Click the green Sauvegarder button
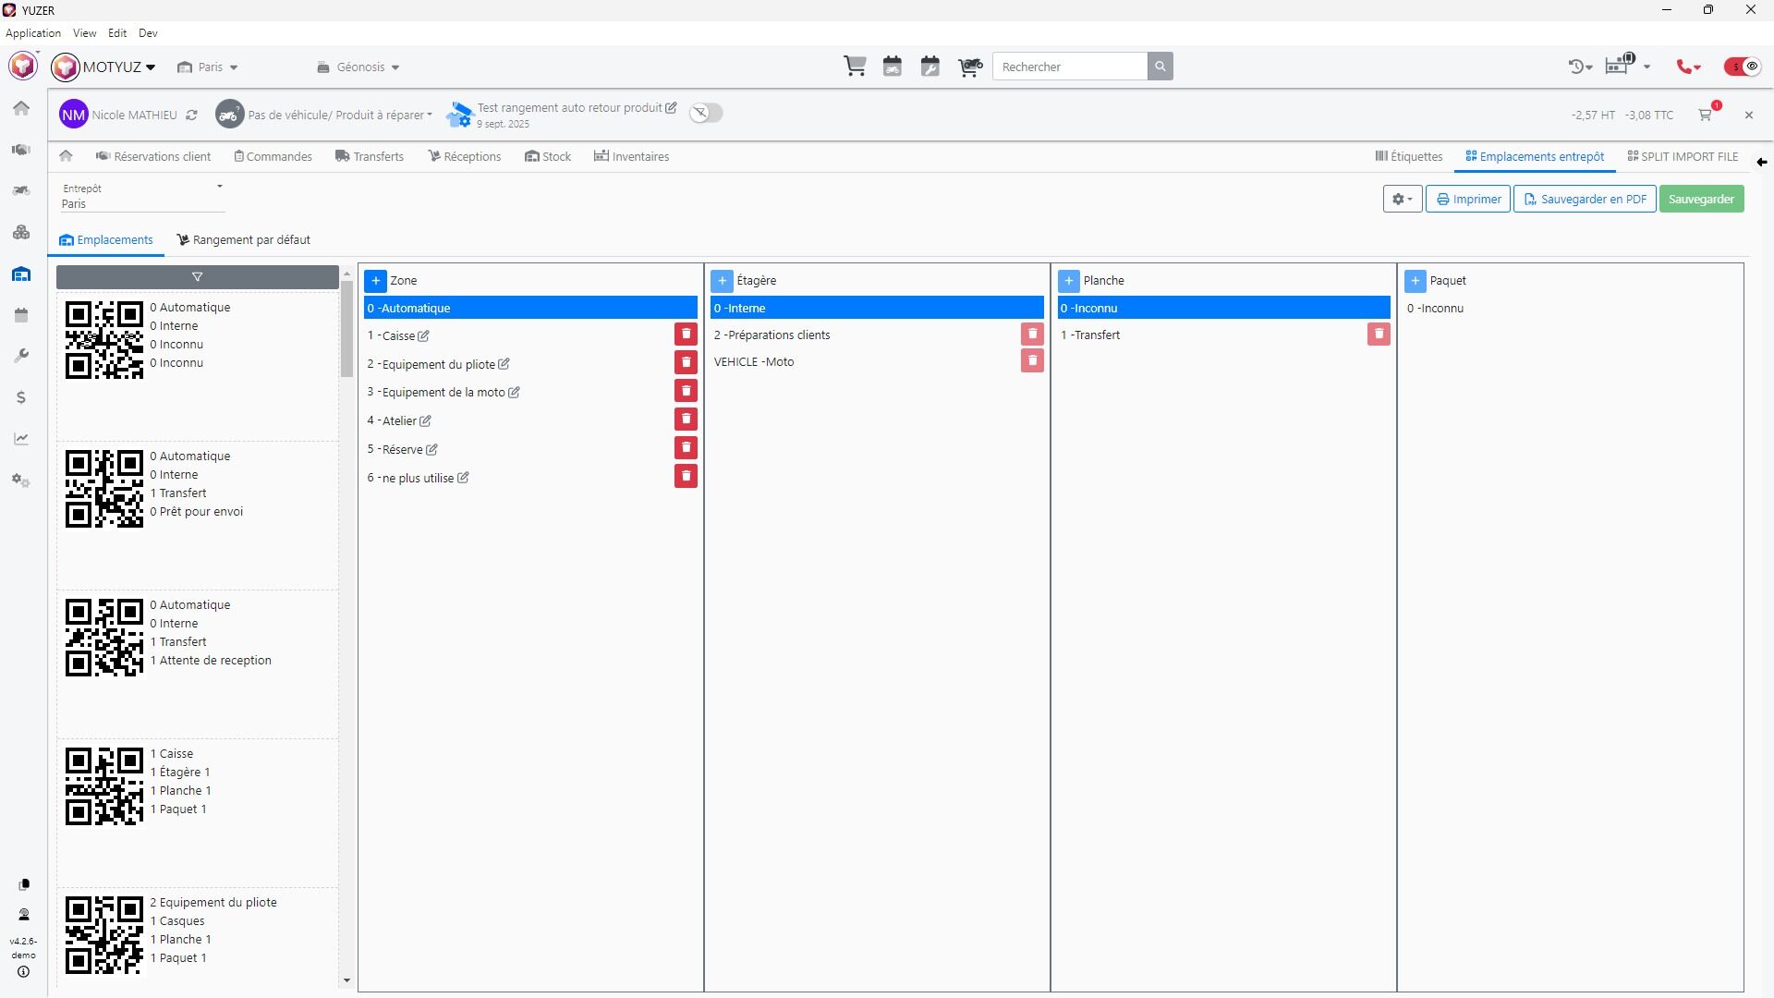This screenshot has width=1774, height=998. [1701, 200]
